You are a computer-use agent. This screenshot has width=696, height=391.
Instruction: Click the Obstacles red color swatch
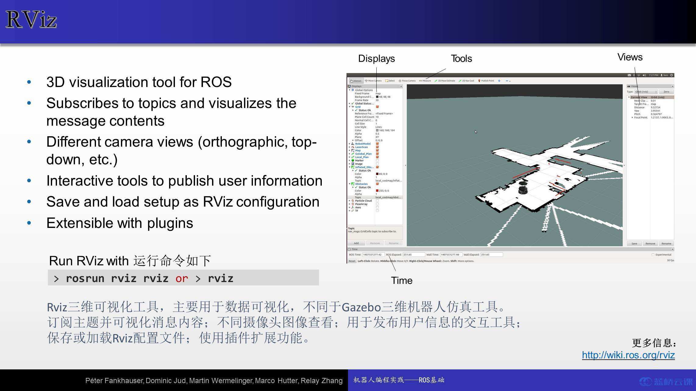377,190
